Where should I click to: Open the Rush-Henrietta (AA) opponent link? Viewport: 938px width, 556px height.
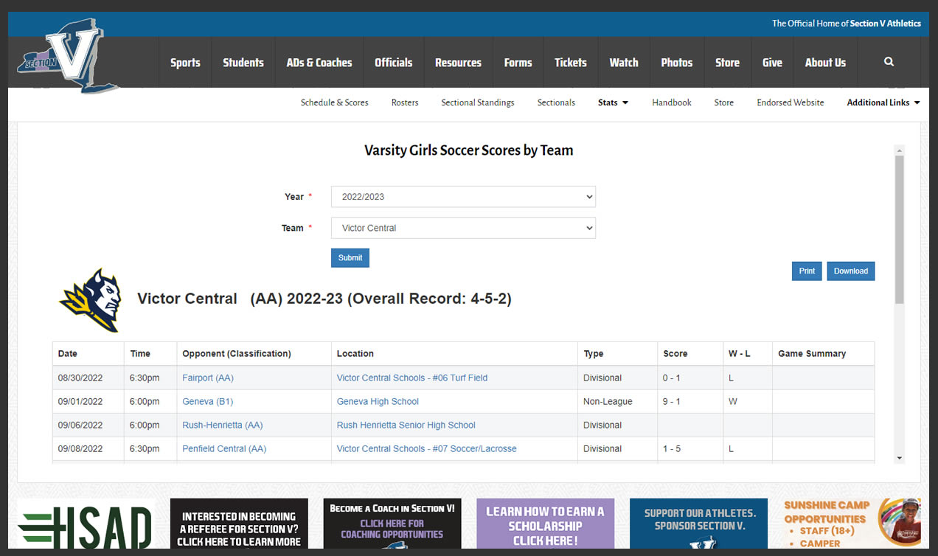pyautogui.click(x=223, y=425)
